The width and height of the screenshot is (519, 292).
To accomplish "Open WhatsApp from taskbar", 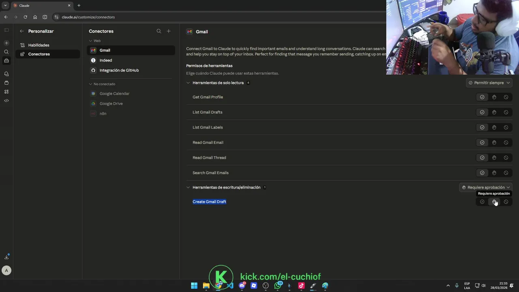I will click(278, 286).
